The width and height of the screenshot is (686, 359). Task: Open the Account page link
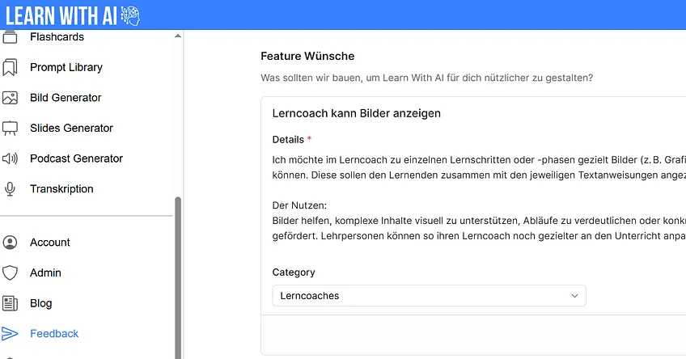pos(50,243)
